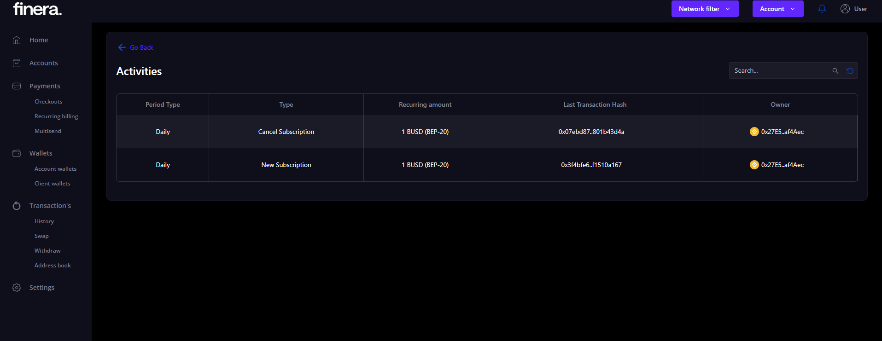Image resolution: width=882 pixels, height=341 pixels.
Task: Click the search magnifier icon
Action: tap(835, 71)
